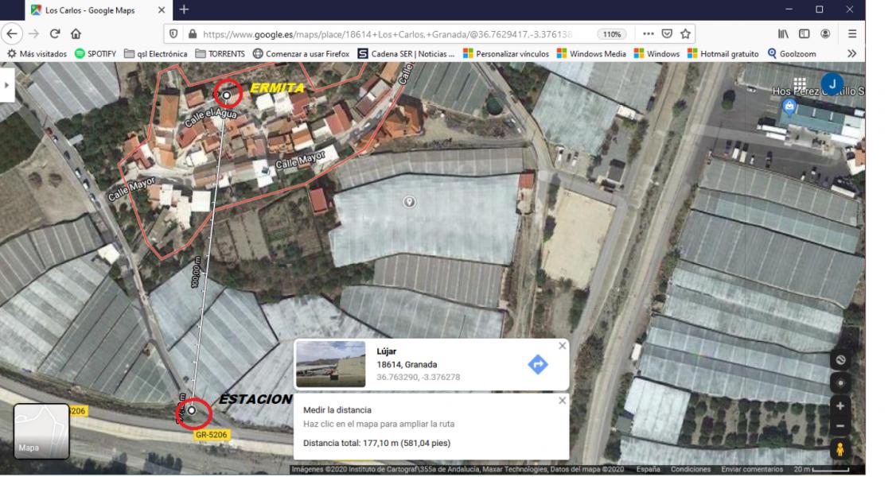Open the page actions three-dots menu
The height and width of the screenshot is (477, 896).
tap(648, 34)
